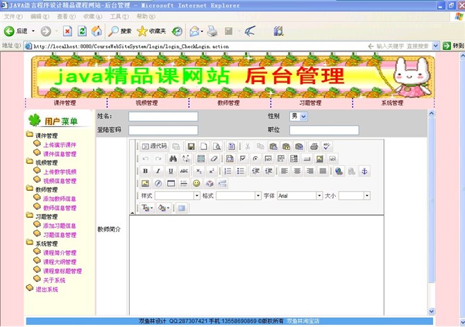
Task: Click the New Page icon in editor
Action: [x=204, y=146]
